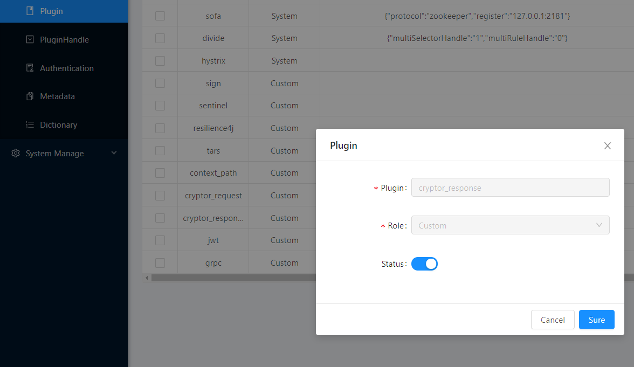Click the table's horizontal scrollbar
Viewport: 634px width, 367px height.
pos(232,278)
